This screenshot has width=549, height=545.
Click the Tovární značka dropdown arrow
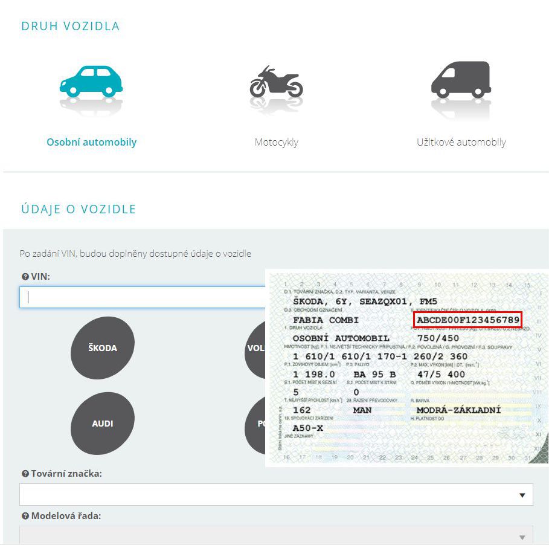point(522,495)
